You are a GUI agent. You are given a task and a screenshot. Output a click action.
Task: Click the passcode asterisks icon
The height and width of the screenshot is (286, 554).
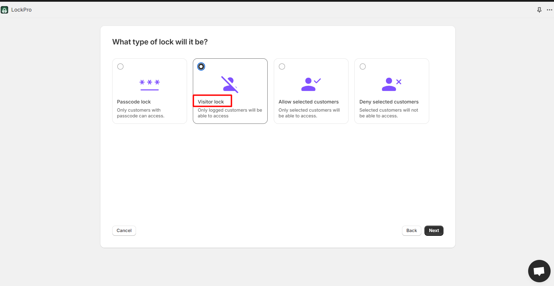[150, 84]
